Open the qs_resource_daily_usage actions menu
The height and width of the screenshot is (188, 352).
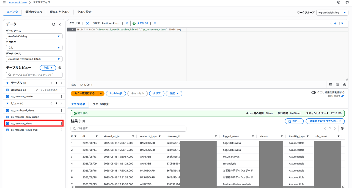point(61,117)
